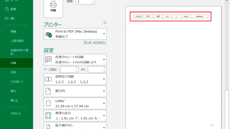This screenshot has height=129, width=230.
Task: Click the A002 cell in preview
Action: pyautogui.click(x=167, y=16)
